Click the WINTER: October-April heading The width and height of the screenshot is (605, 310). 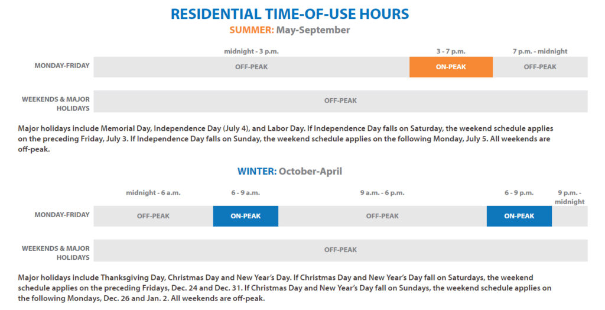(x=290, y=171)
